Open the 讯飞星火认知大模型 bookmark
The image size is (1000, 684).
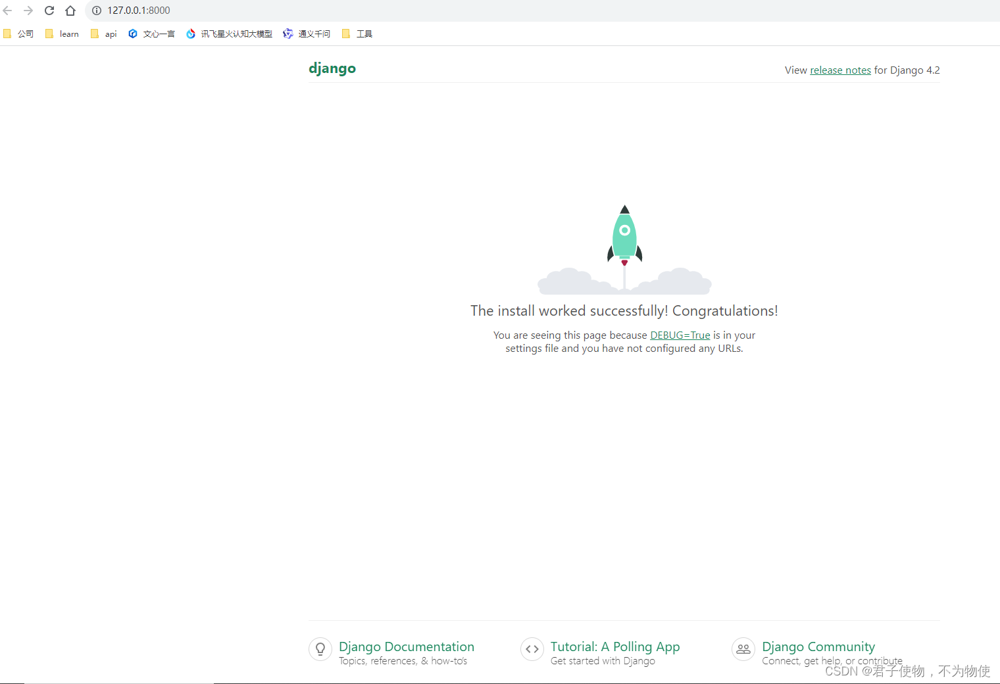point(229,34)
